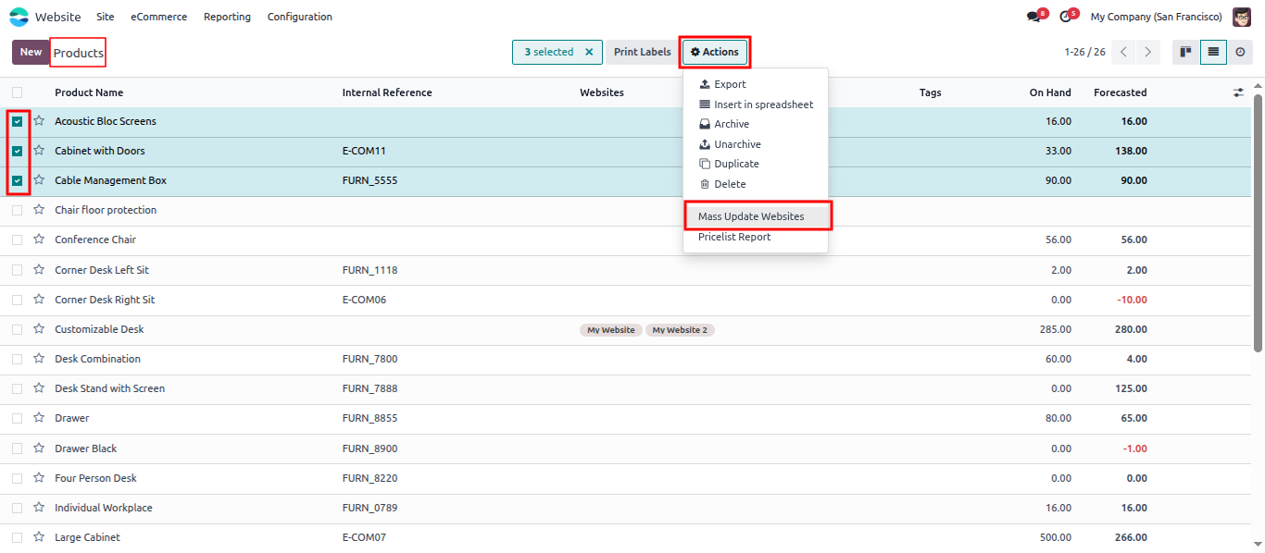Click the Products breadcrumb title

click(79, 53)
